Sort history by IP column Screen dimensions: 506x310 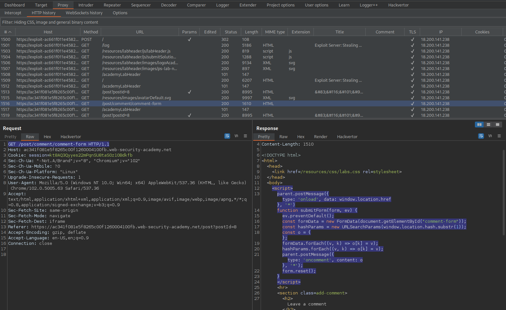point(441,32)
